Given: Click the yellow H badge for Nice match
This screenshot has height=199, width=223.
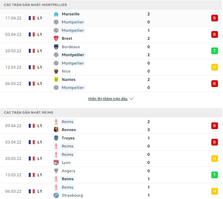Looking at the screenshot, I should [214, 67].
